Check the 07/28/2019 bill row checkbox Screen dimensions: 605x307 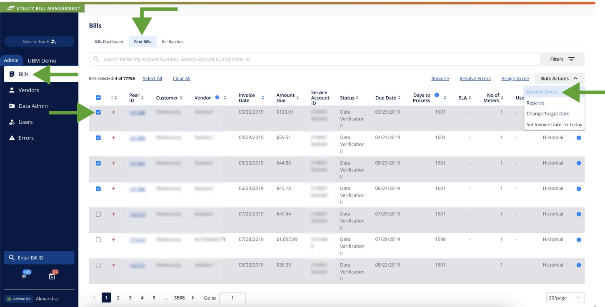click(x=98, y=240)
